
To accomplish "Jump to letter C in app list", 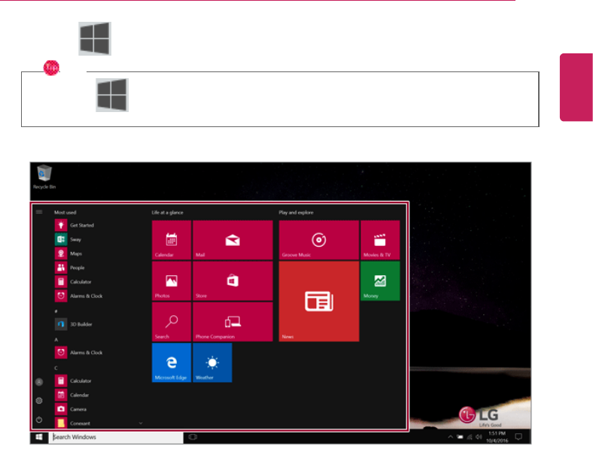I will [56, 368].
